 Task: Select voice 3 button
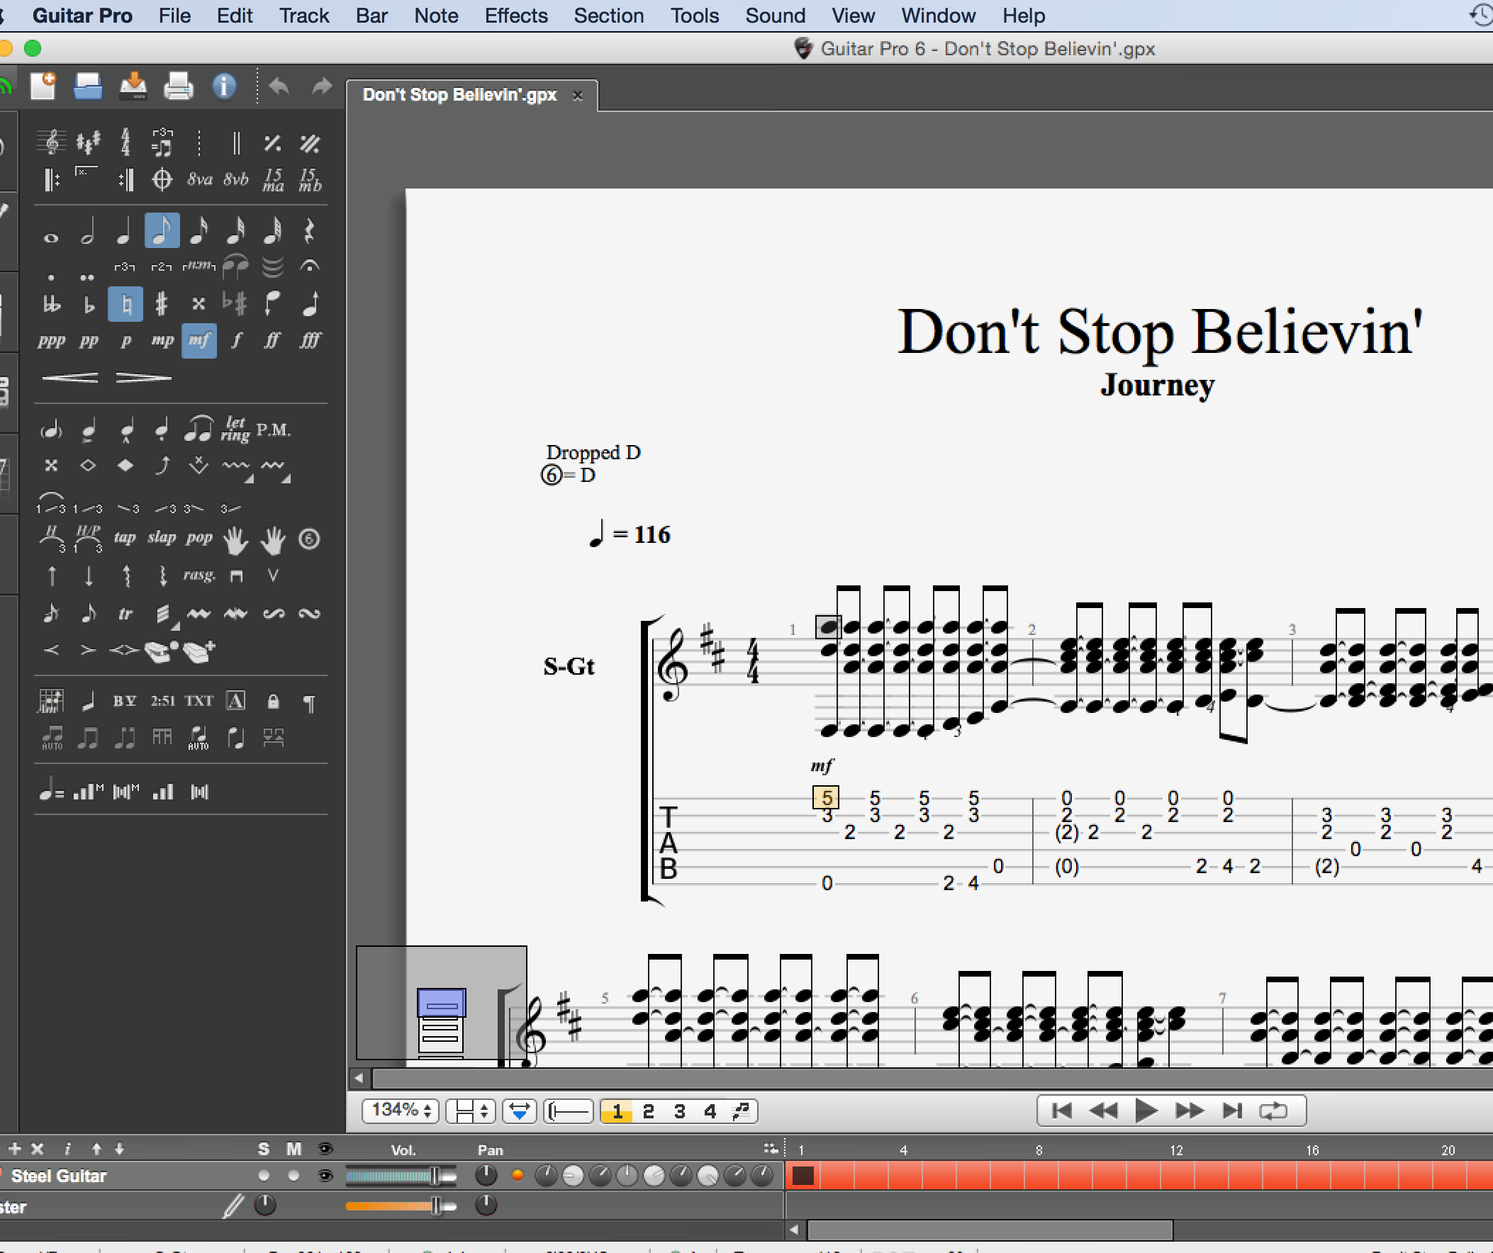pos(679,1110)
